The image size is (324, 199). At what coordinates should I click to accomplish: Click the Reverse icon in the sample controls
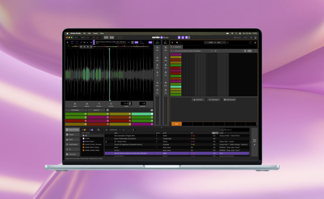point(99,103)
